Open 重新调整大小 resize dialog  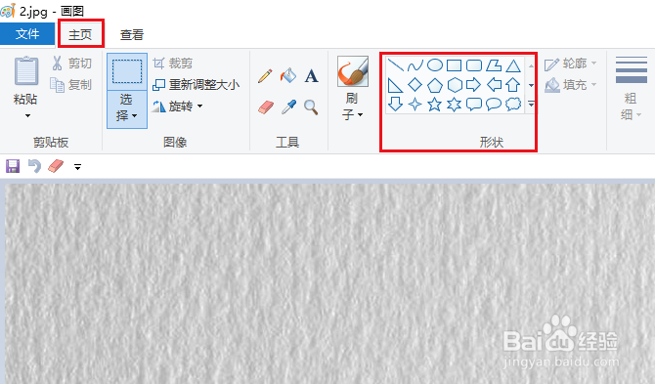[196, 85]
